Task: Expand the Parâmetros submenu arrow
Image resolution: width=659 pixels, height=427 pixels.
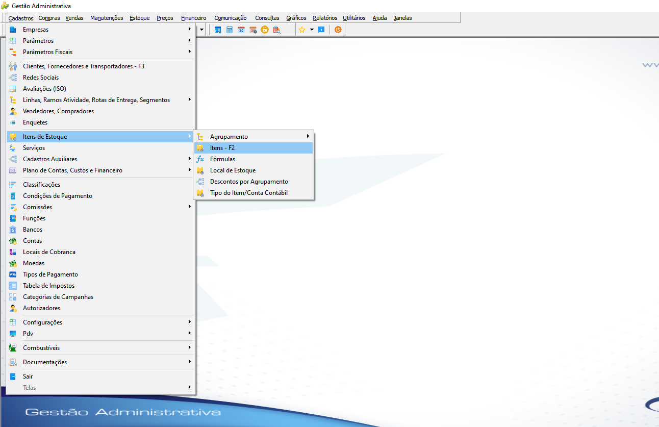Action: 189,40
